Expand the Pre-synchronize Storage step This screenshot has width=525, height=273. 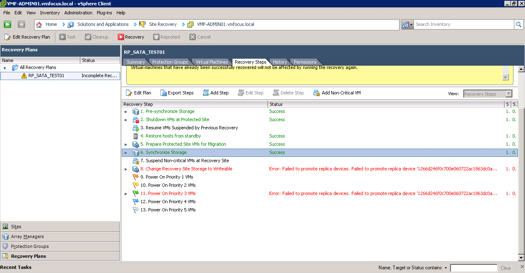point(126,112)
